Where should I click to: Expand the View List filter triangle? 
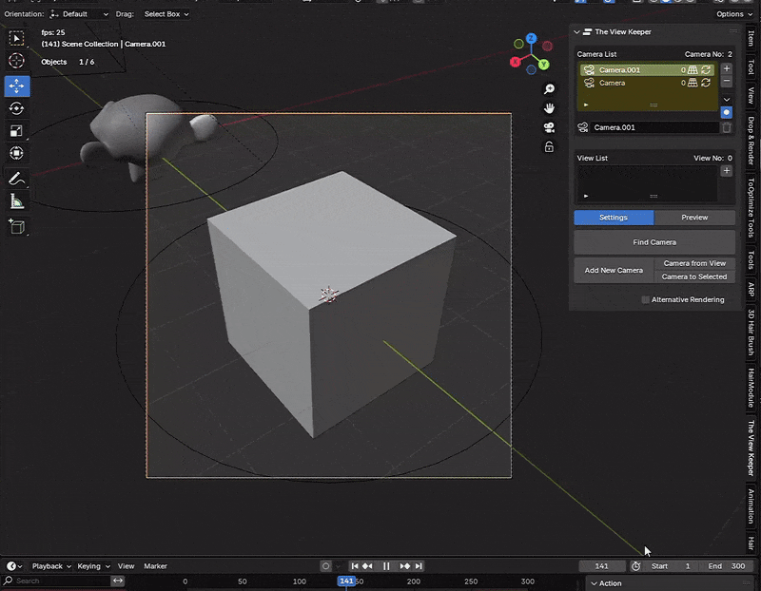586,196
